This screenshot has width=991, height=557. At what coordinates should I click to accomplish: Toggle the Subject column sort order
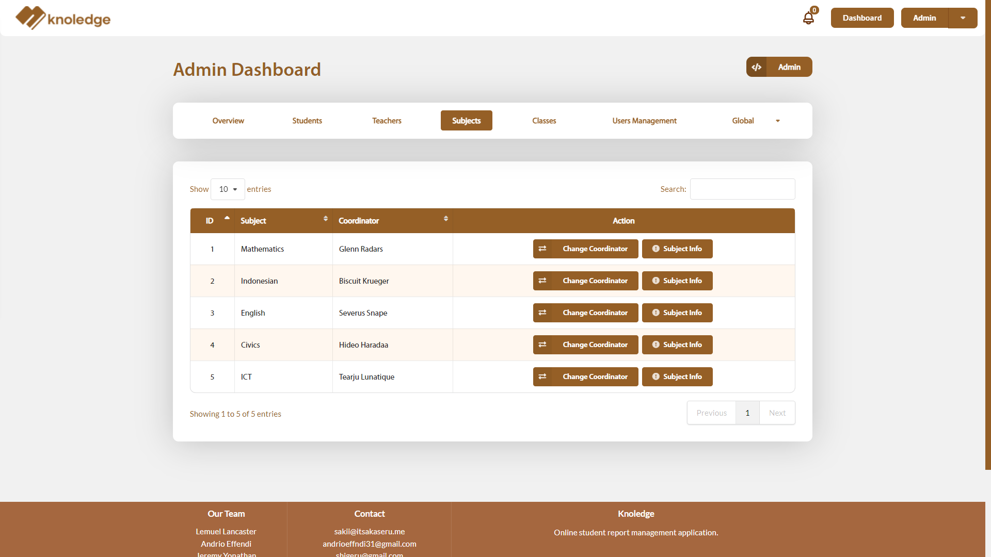tap(325, 220)
